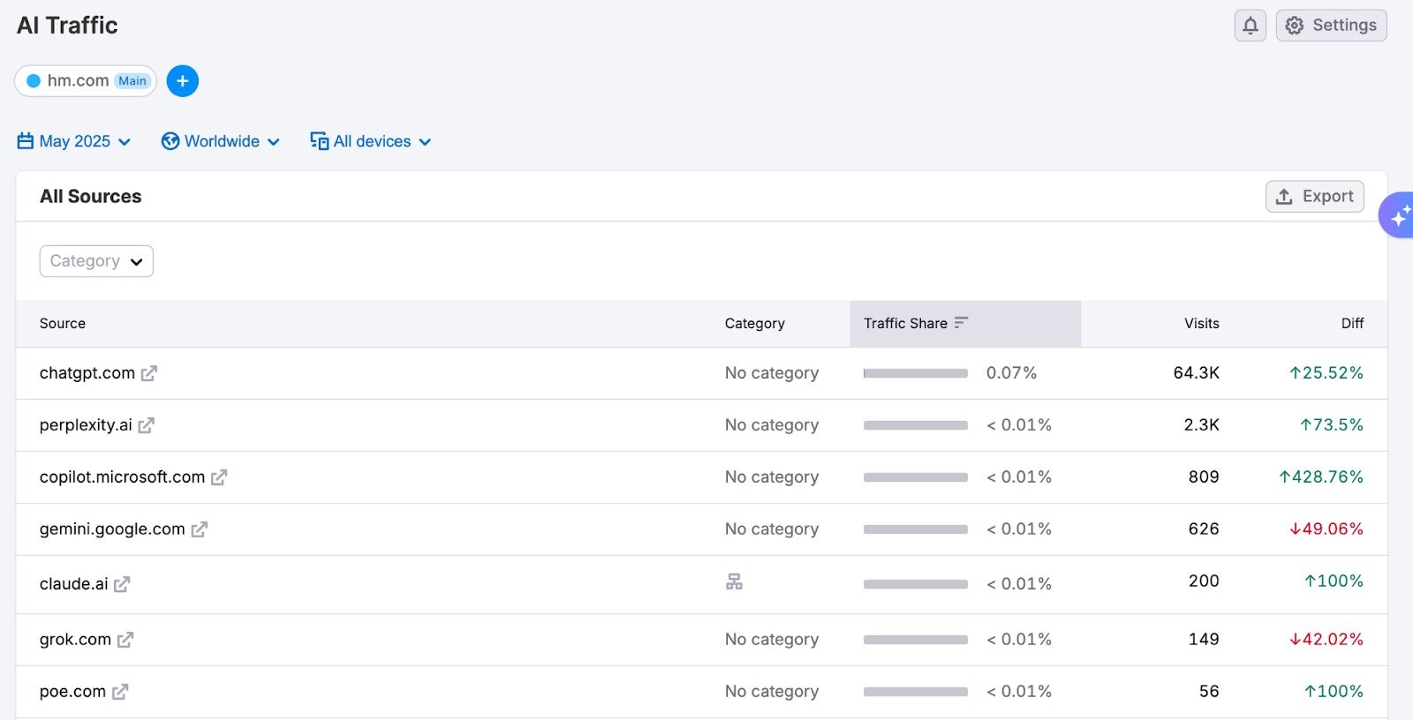Open the Settings button
Viewport: 1413px width, 720px height.
click(1331, 26)
